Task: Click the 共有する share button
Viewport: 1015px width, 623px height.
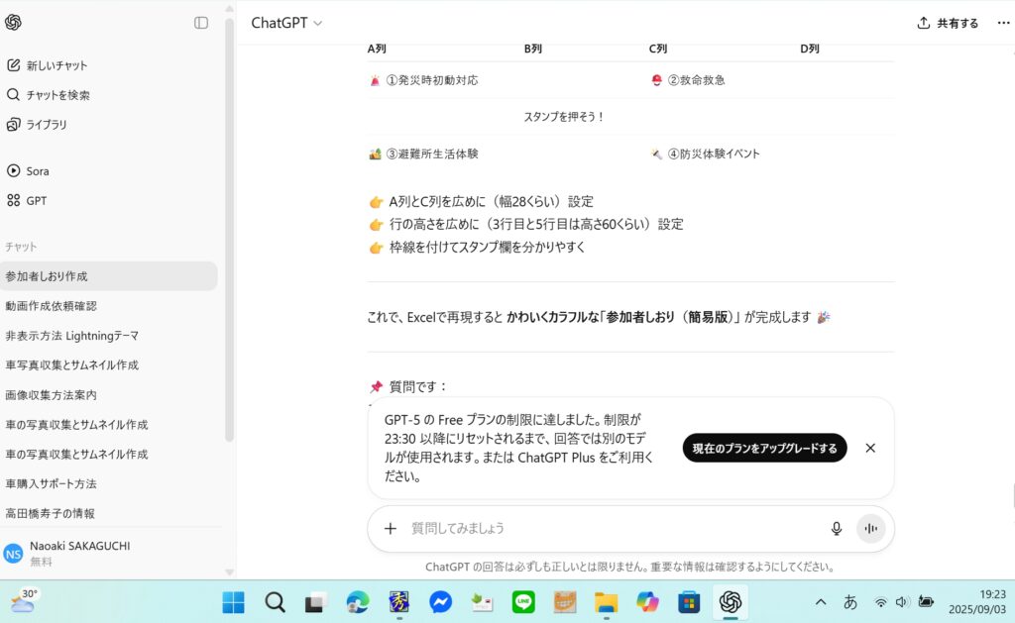Action: pos(948,24)
